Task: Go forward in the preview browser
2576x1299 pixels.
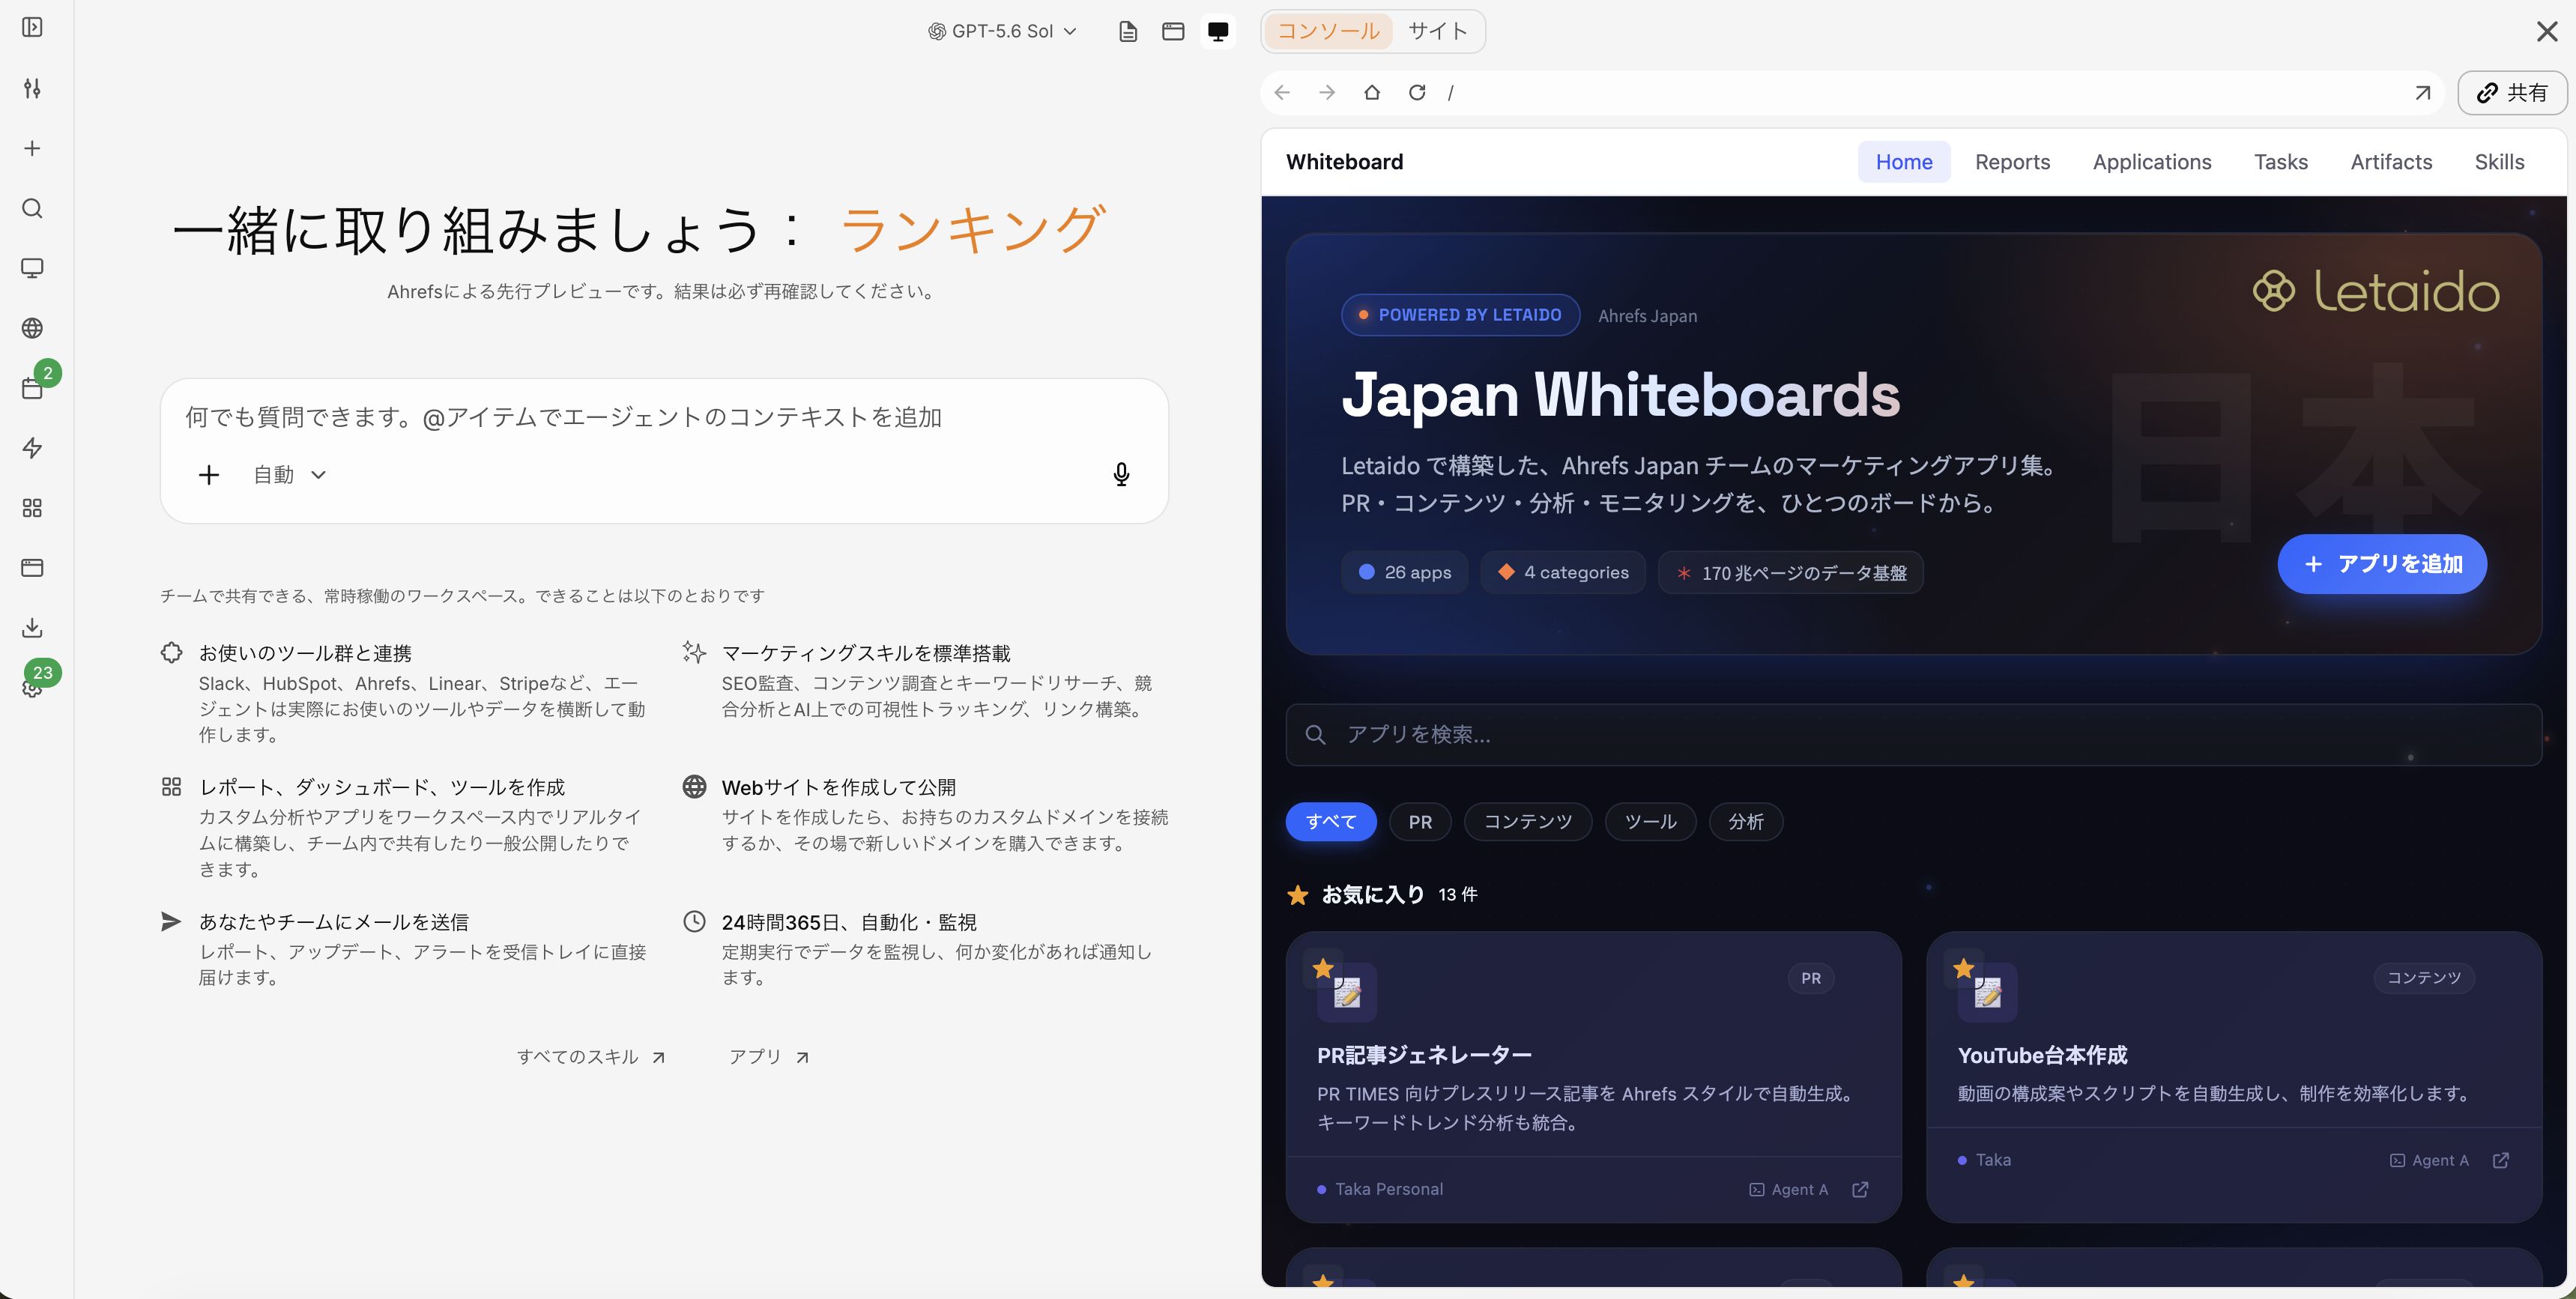Action: (x=1327, y=93)
